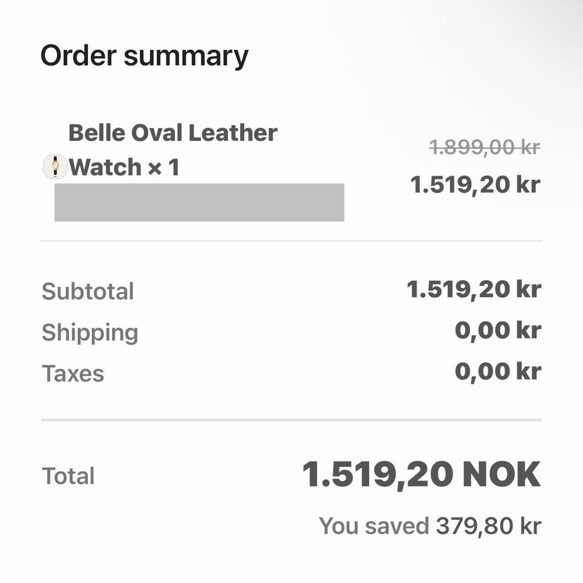Click the You saved 379,80 kr text
583x583 pixels.
pos(430,526)
